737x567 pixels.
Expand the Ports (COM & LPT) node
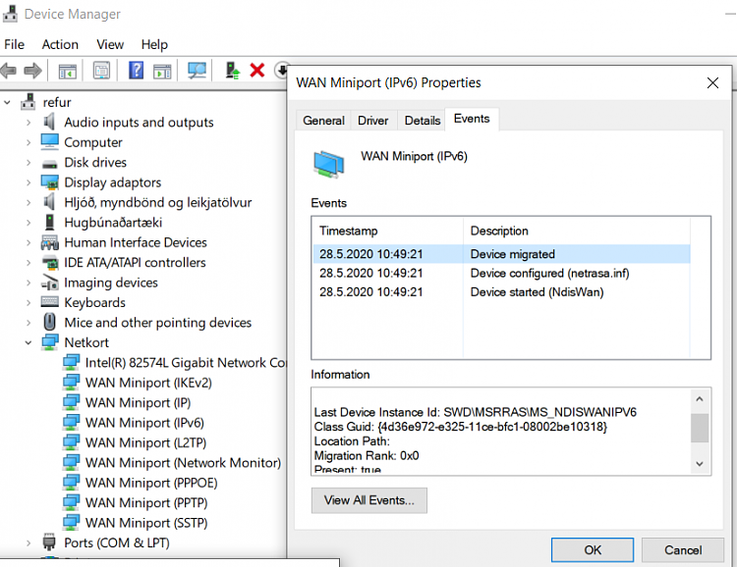(x=28, y=543)
